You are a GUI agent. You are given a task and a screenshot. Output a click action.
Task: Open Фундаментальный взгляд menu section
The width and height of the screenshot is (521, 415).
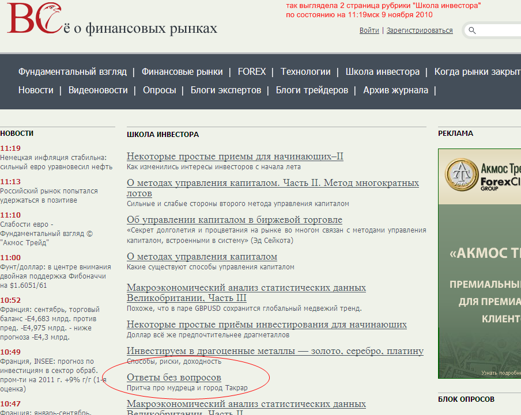tap(73, 71)
